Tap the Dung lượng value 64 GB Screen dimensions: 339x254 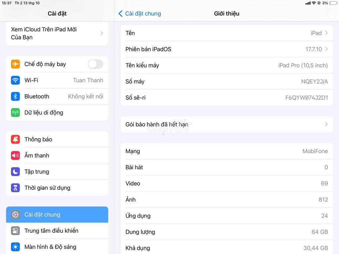[x=320, y=232]
